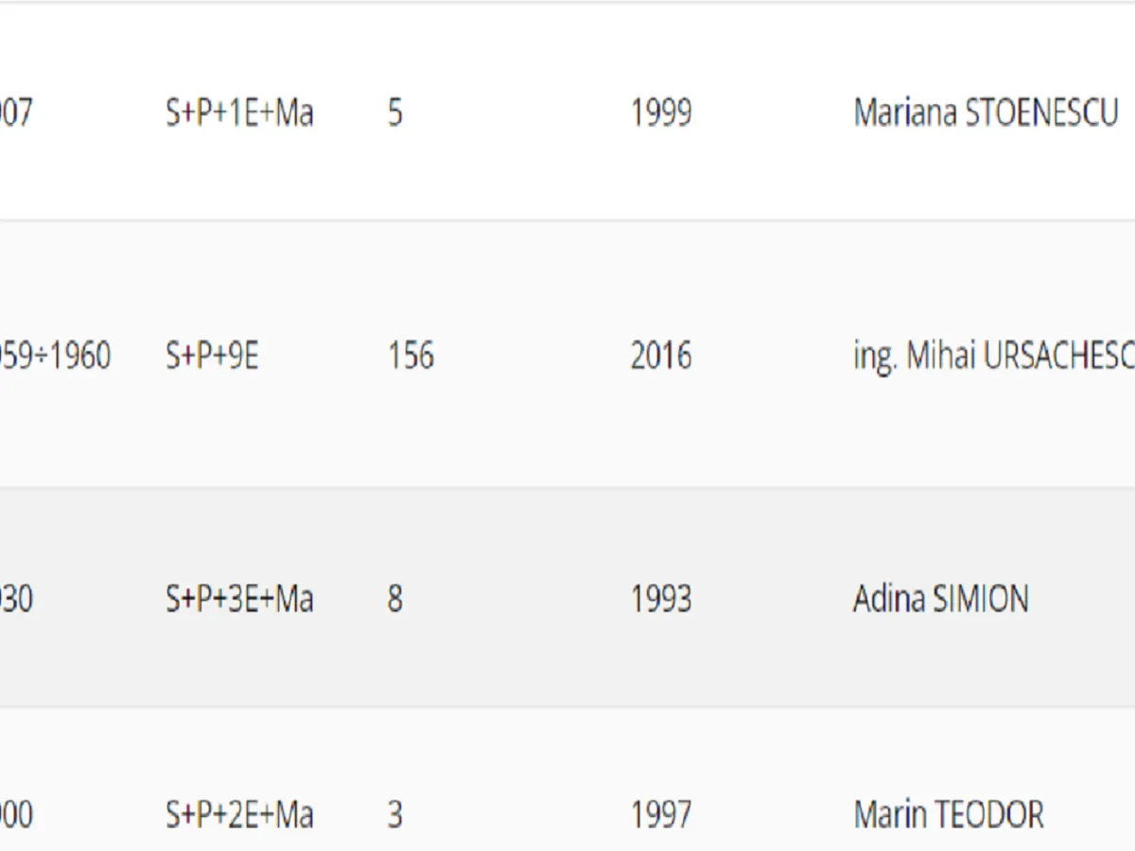Click the value 5 in Mariana STOENESCU's row
The width and height of the screenshot is (1135, 851).
[395, 113]
